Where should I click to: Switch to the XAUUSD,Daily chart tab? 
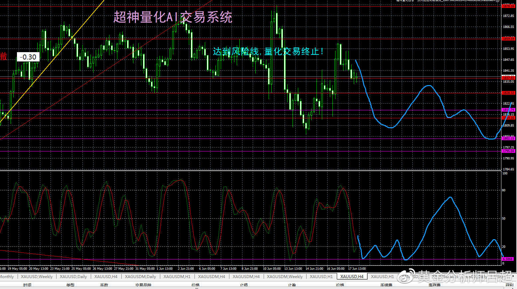pyautogui.click(x=73, y=276)
